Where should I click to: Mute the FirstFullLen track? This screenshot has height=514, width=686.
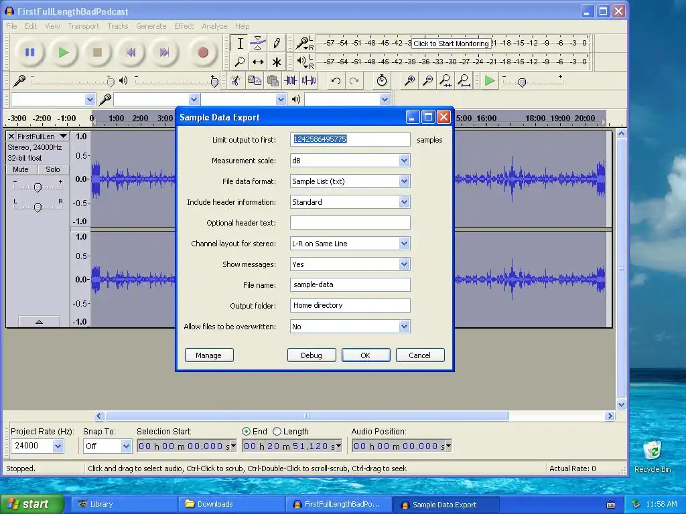(21, 169)
